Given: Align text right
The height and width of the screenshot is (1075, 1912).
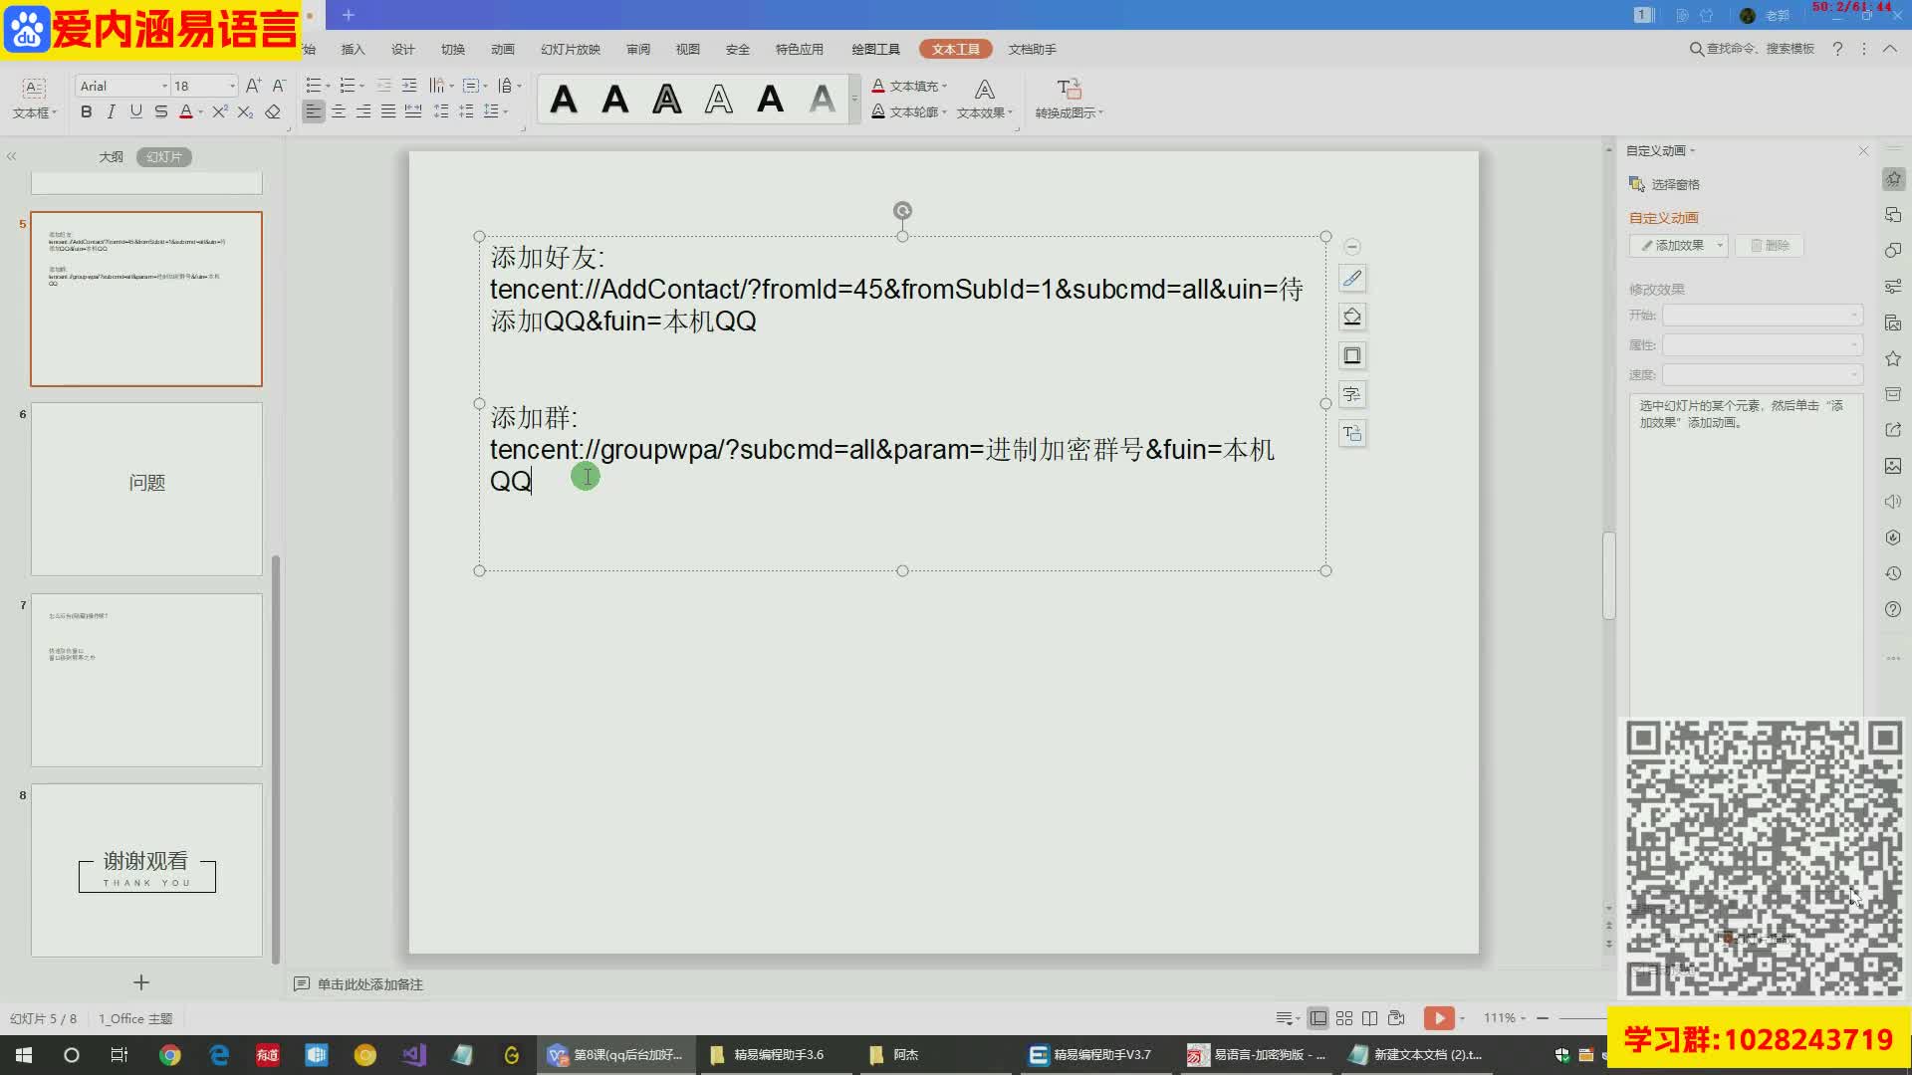Looking at the screenshot, I should 363,111.
